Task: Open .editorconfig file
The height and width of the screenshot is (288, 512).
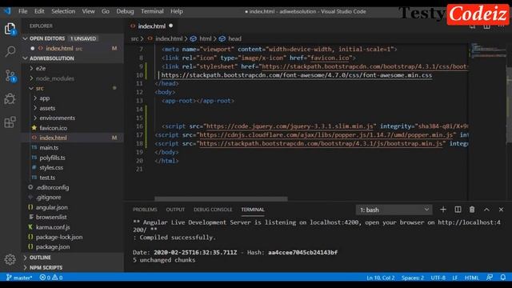Action: (x=52, y=187)
